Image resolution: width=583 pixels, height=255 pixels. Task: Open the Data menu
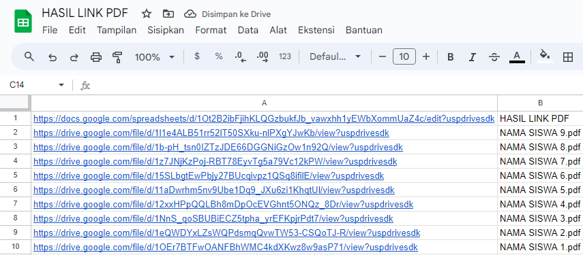(x=248, y=30)
